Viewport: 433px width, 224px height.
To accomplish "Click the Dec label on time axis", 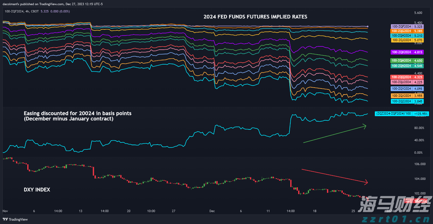I will pyautogui.click(x=212, y=211).
